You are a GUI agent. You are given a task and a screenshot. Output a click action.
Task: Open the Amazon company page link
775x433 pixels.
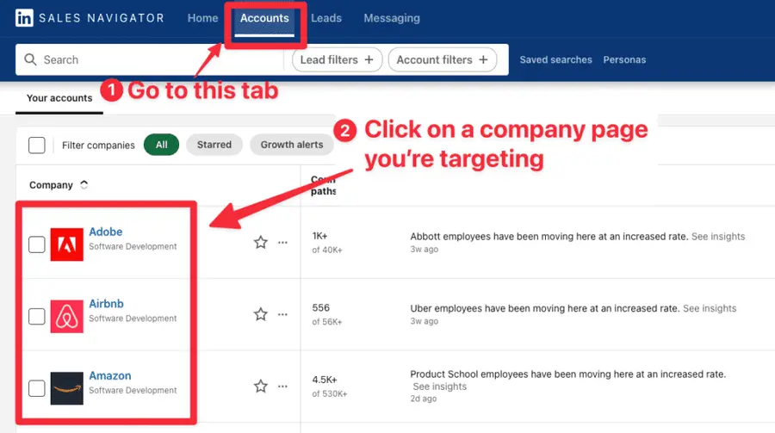[x=110, y=375]
